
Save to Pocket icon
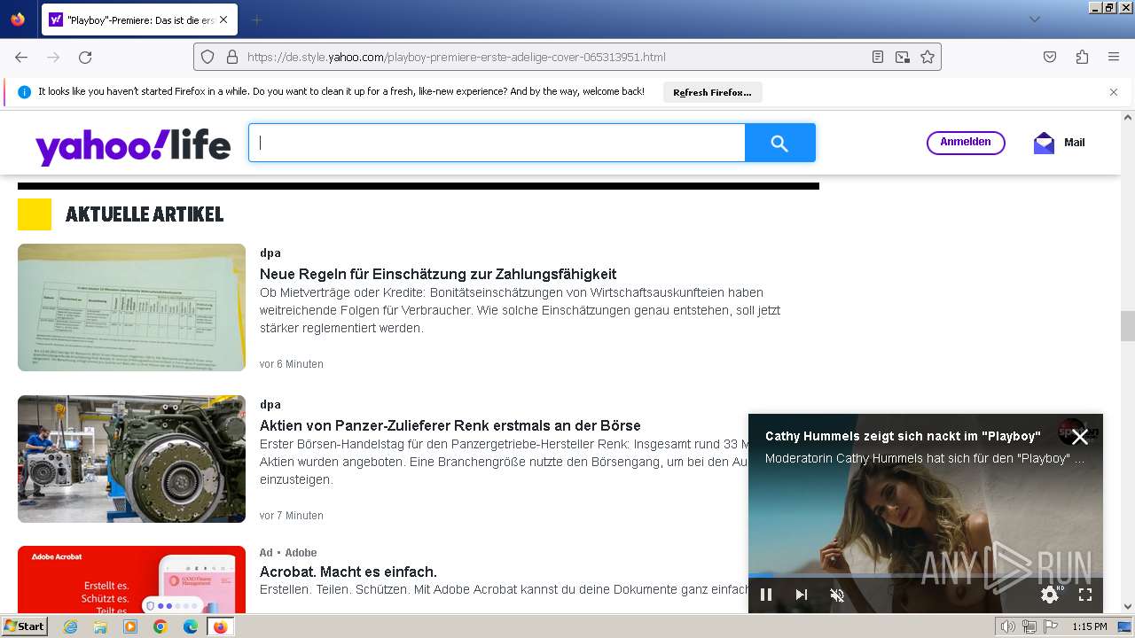1050,57
